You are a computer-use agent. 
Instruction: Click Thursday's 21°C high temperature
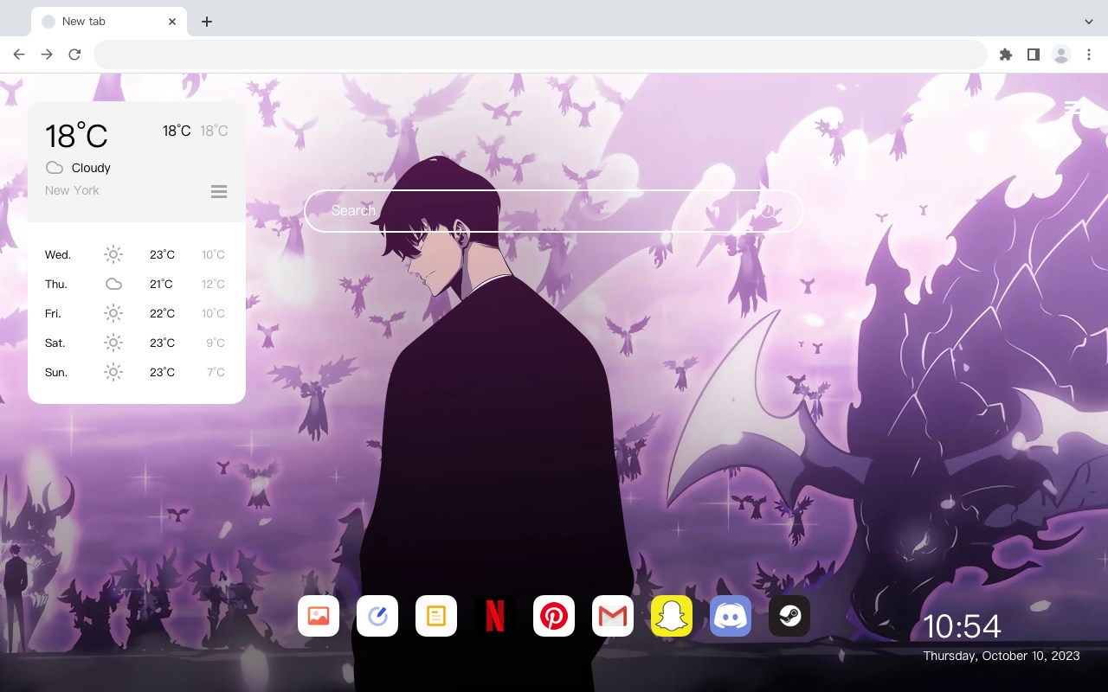(x=162, y=284)
